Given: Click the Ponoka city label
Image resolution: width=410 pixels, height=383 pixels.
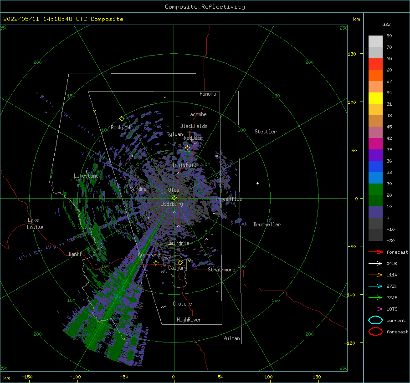Looking at the screenshot, I should pos(208,94).
